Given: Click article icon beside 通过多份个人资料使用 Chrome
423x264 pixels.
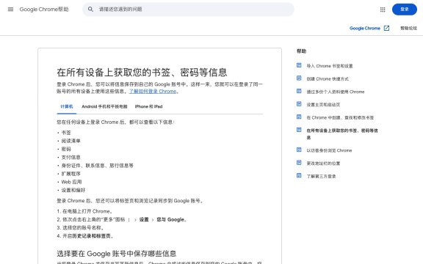Looking at the screenshot, I should [299, 91].
